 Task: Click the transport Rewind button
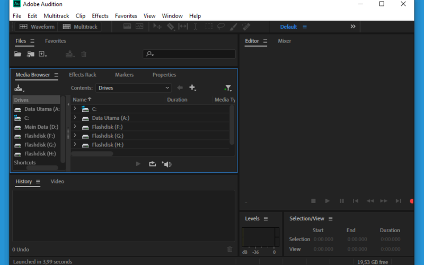[x=370, y=201]
